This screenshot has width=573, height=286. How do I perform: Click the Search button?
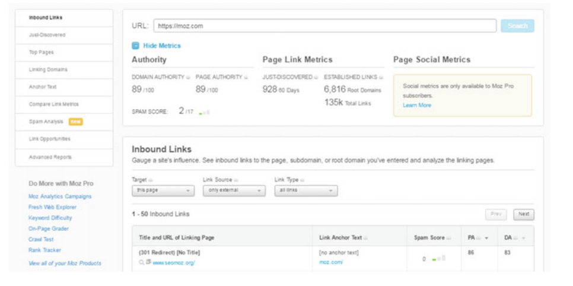pyautogui.click(x=517, y=26)
